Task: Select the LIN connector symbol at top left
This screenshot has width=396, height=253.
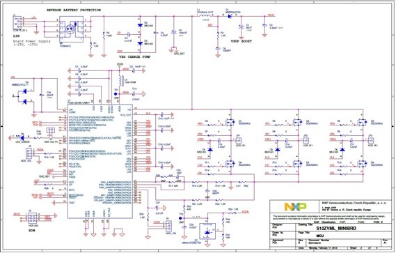Action: (17, 23)
